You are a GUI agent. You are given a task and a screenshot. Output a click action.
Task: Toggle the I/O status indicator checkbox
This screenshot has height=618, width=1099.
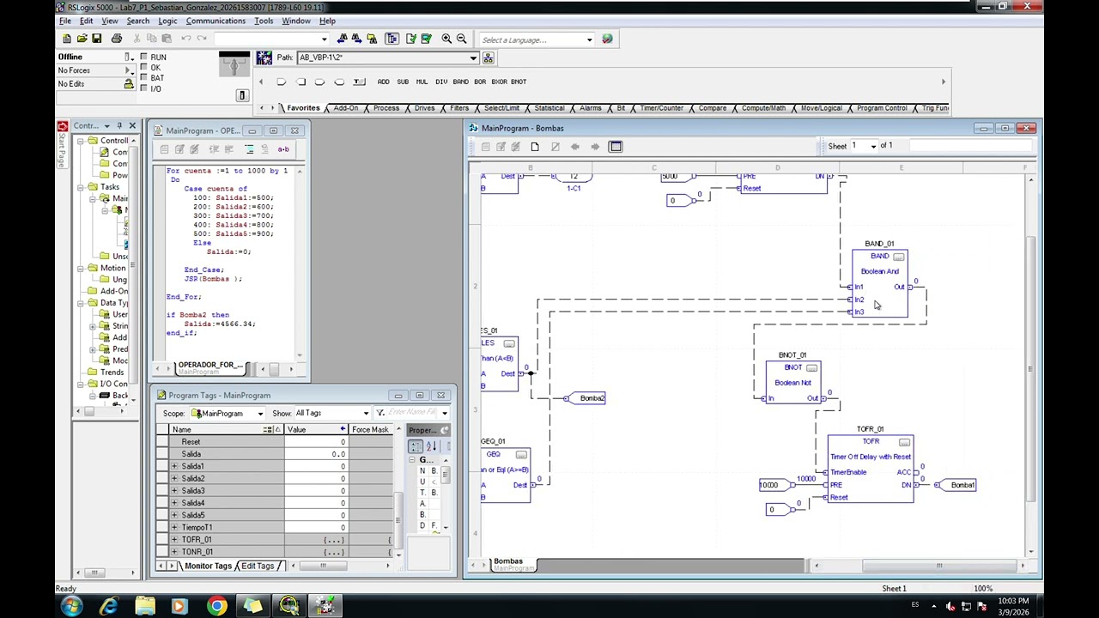click(143, 88)
